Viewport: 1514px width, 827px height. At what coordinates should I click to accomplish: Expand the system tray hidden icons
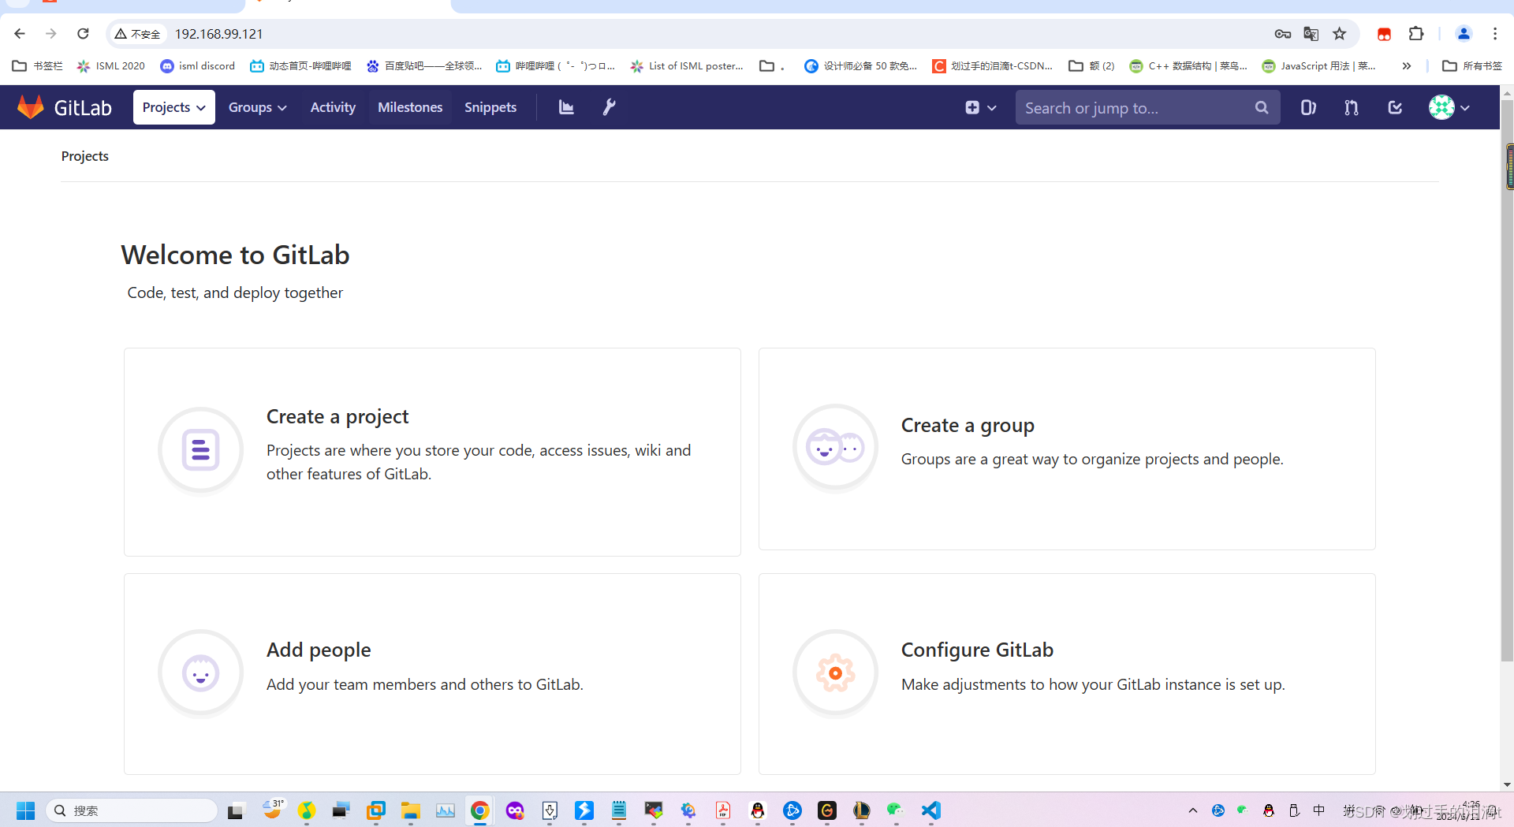tap(1193, 810)
